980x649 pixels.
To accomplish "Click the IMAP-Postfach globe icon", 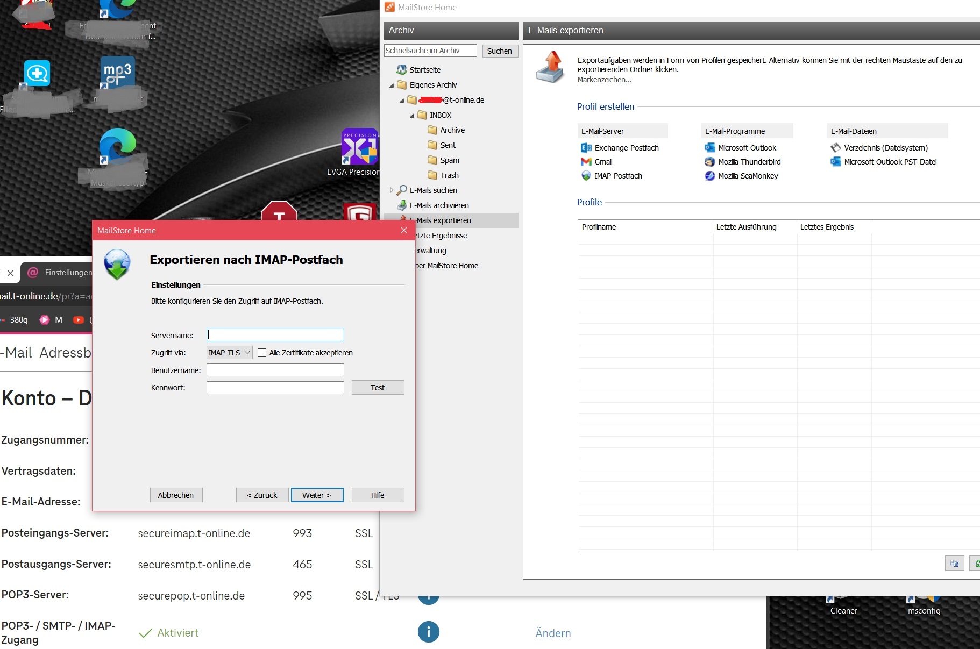I will (586, 176).
